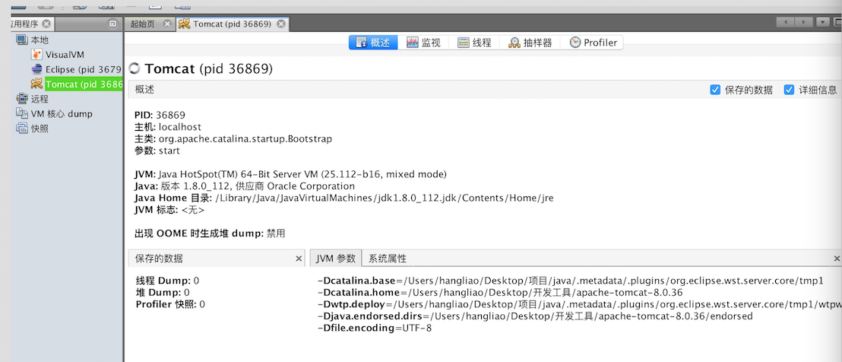The image size is (842, 362).
Task: Switch to the Tomcat (pid 36869) tab
Action: click(x=233, y=24)
